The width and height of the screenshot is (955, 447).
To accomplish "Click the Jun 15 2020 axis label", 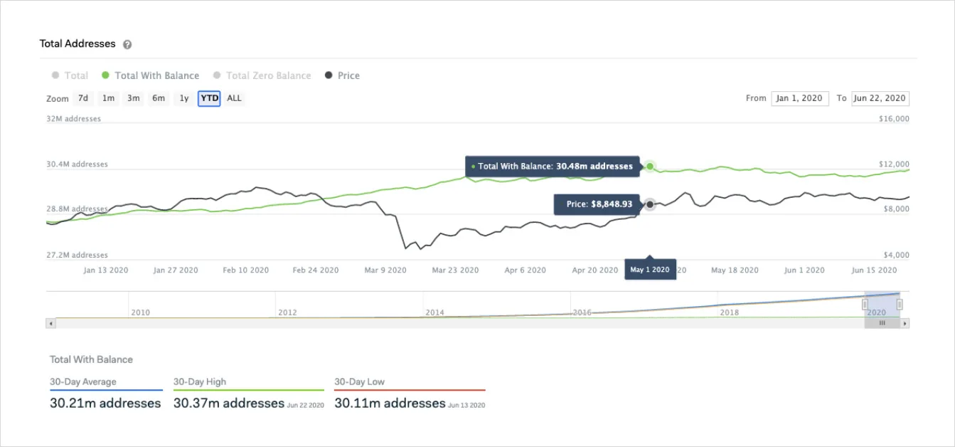I will [x=874, y=270].
